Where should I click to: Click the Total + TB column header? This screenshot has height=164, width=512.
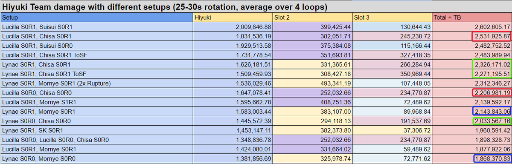click(x=472, y=17)
